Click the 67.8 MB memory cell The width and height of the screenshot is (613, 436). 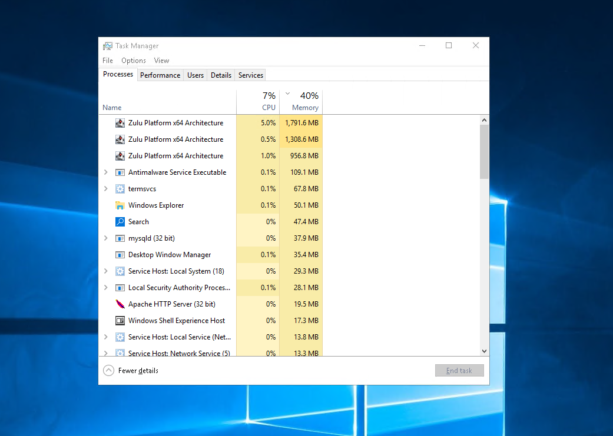(x=301, y=189)
